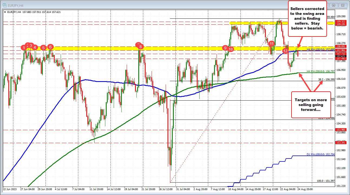Expand the D1 MA:100 indicator label
350x195 pixels.
point(321,154)
